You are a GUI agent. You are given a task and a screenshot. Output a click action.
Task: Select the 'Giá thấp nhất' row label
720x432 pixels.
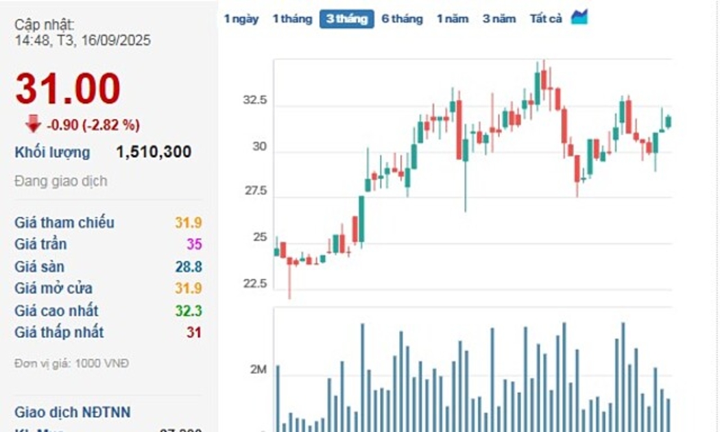click(x=59, y=333)
